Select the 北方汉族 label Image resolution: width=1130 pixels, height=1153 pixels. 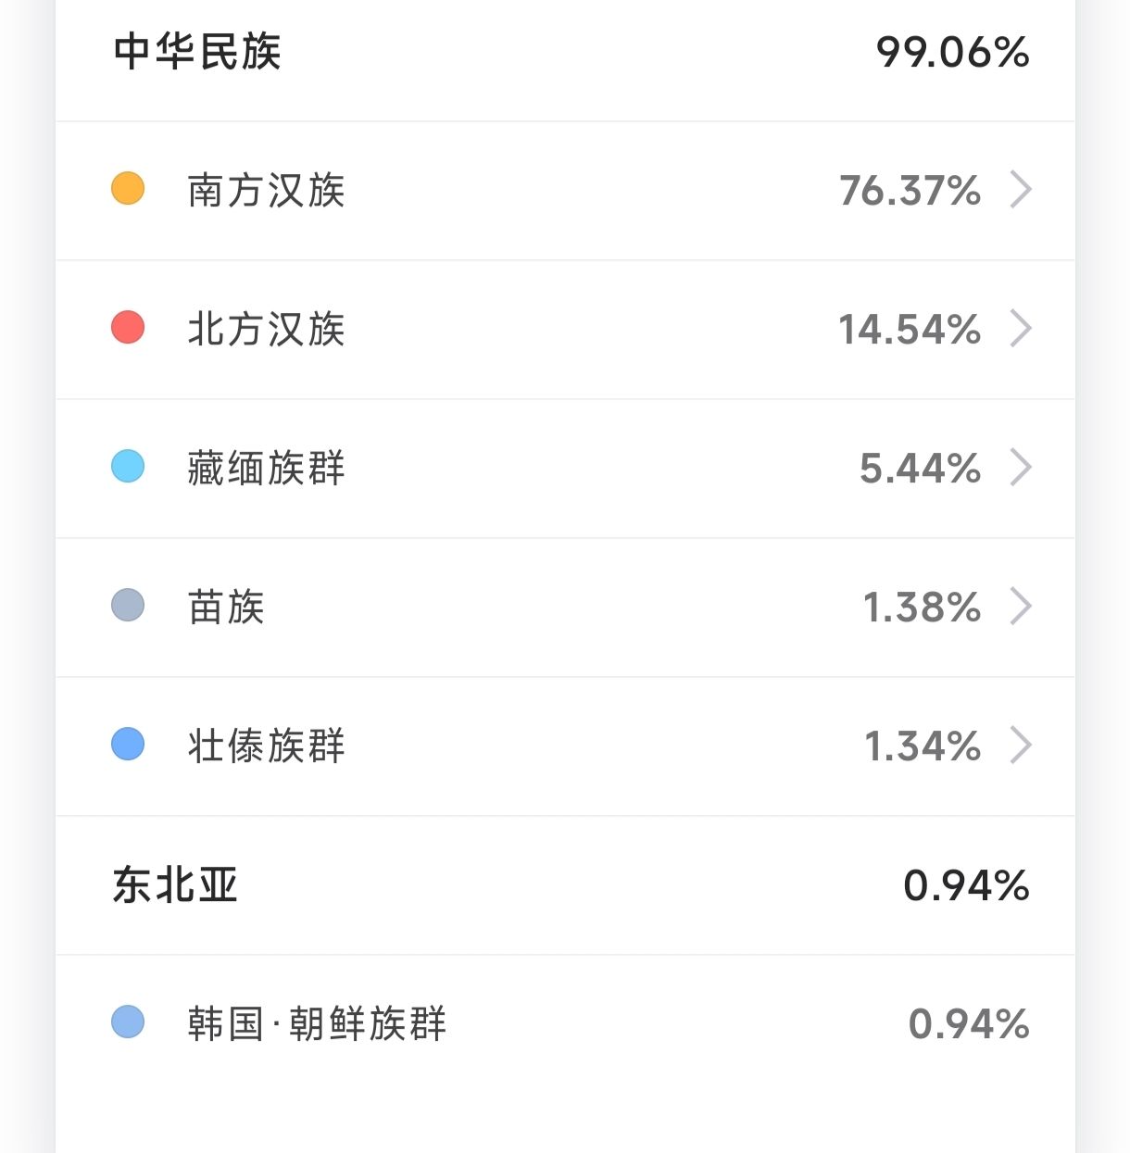266,330
